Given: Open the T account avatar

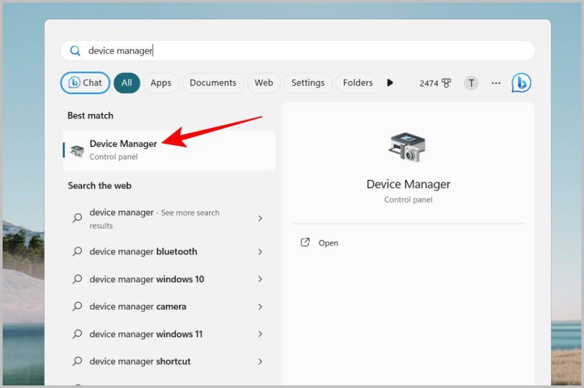Looking at the screenshot, I should point(471,83).
